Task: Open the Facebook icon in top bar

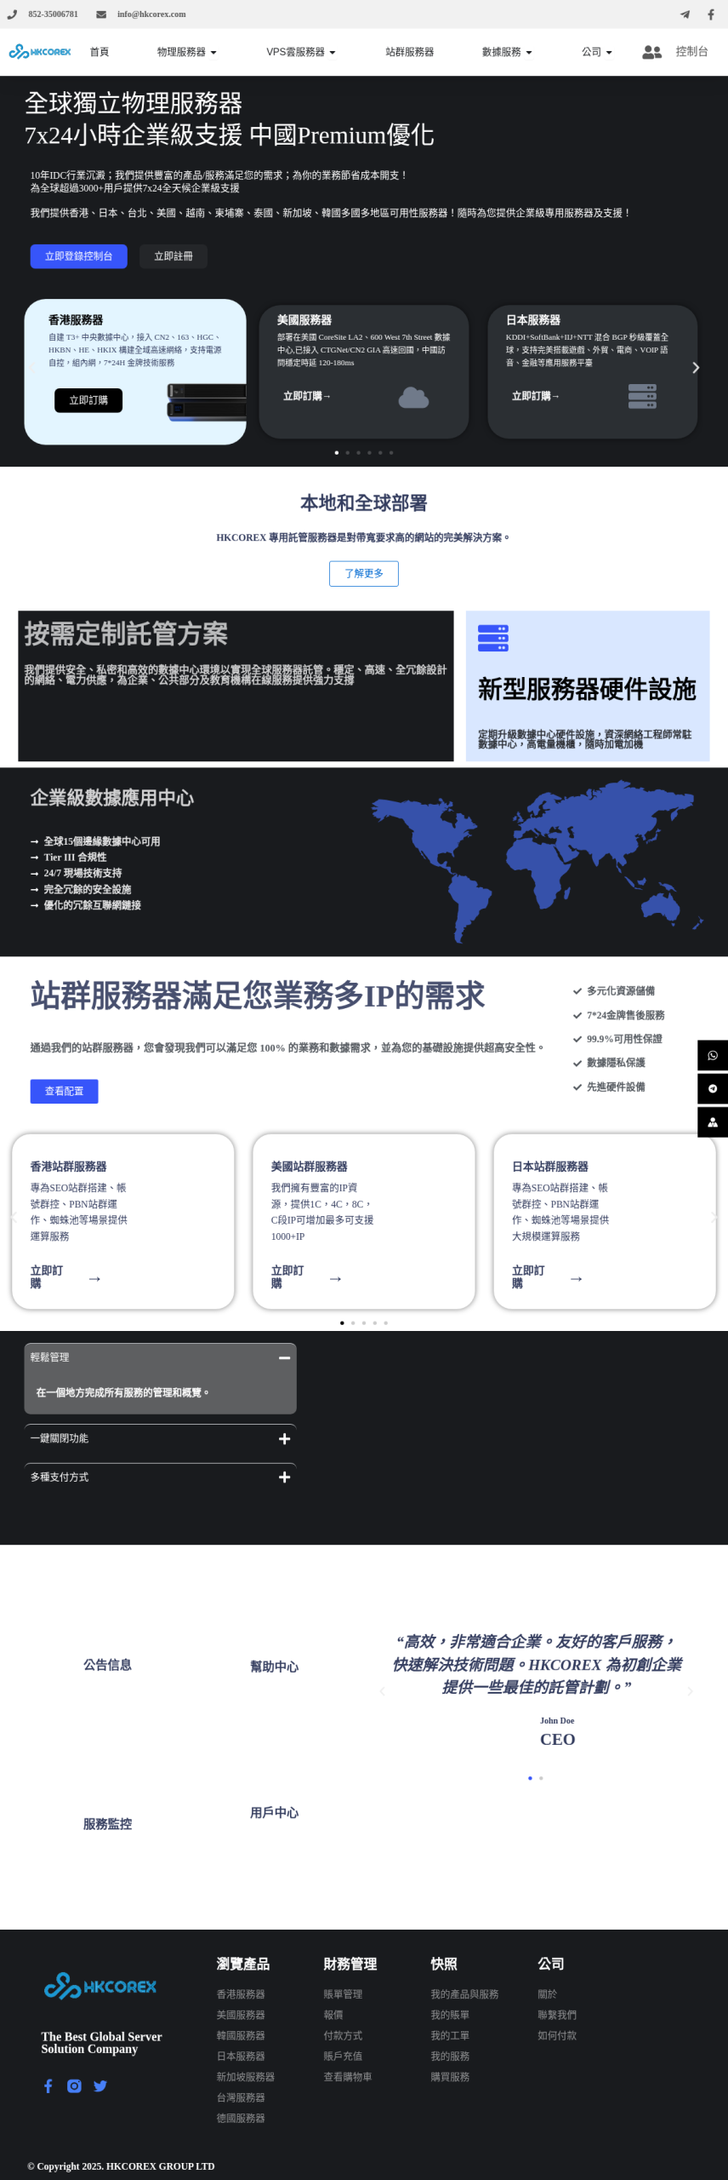Action: (x=711, y=14)
